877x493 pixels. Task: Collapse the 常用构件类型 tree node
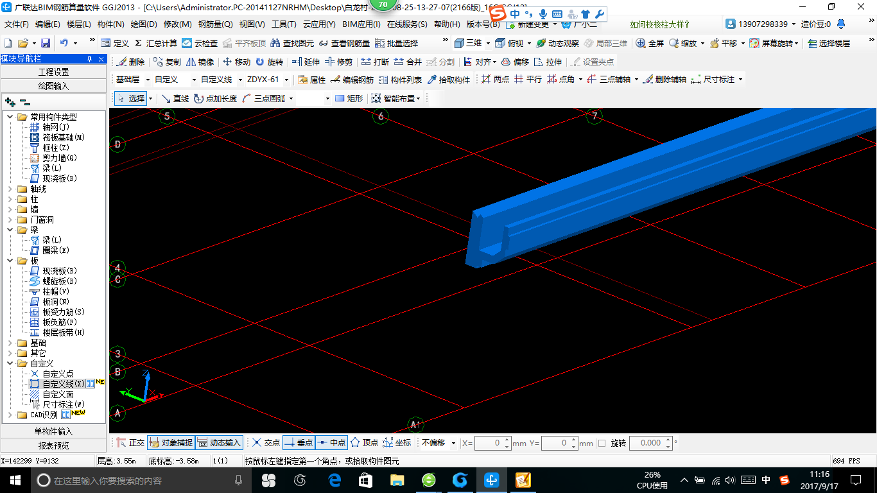pos(10,117)
